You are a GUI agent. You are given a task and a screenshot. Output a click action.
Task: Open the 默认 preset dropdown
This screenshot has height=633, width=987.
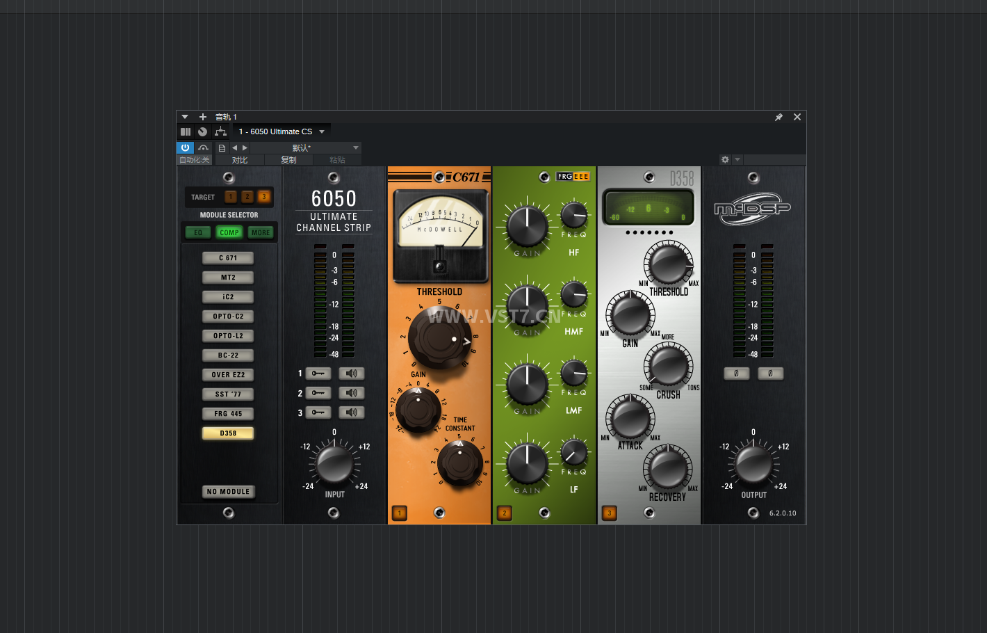tap(306, 147)
